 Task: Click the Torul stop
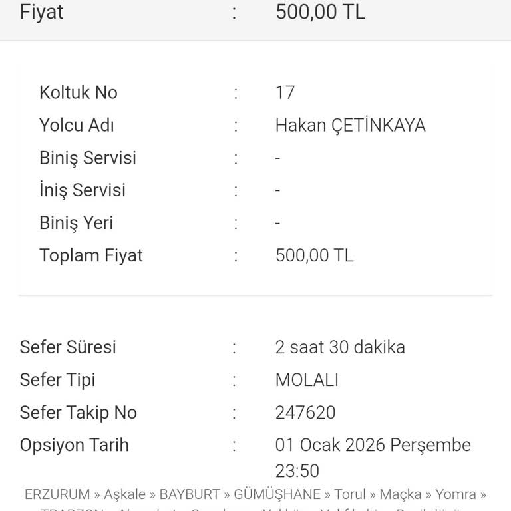(x=350, y=494)
